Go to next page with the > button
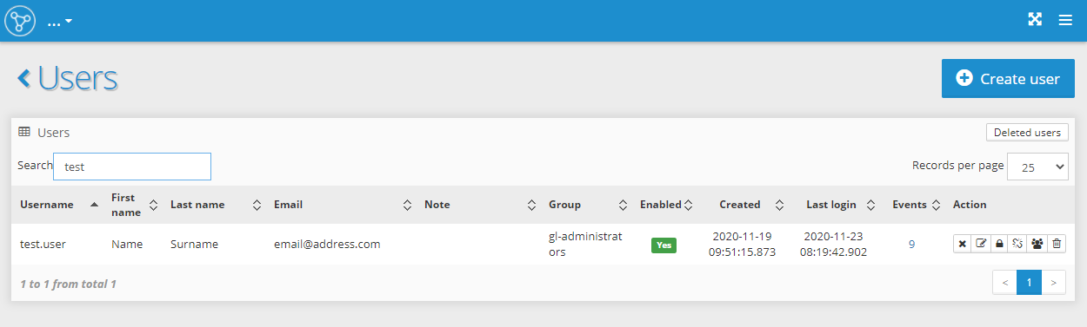This screenshot has width=1087, height=327. point(1053,282)
